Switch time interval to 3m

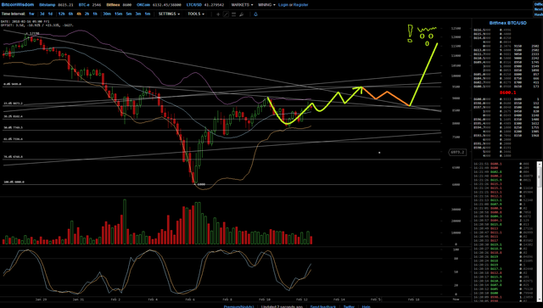[x=138, y=14]
